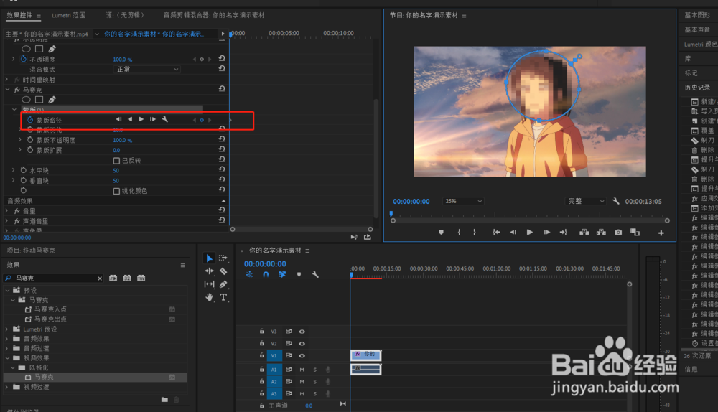This screenshot has width=718, height=412.
Task: Toggle animation stopwatch for 水平块
Action: coord(24,170)
